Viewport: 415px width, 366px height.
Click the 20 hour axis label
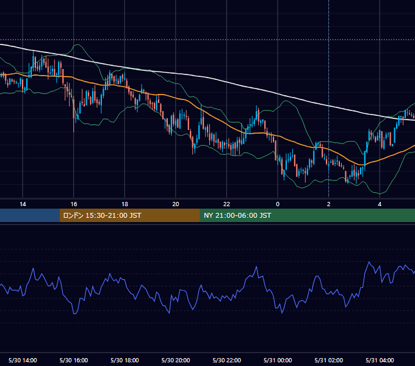(x=176, y=204)
